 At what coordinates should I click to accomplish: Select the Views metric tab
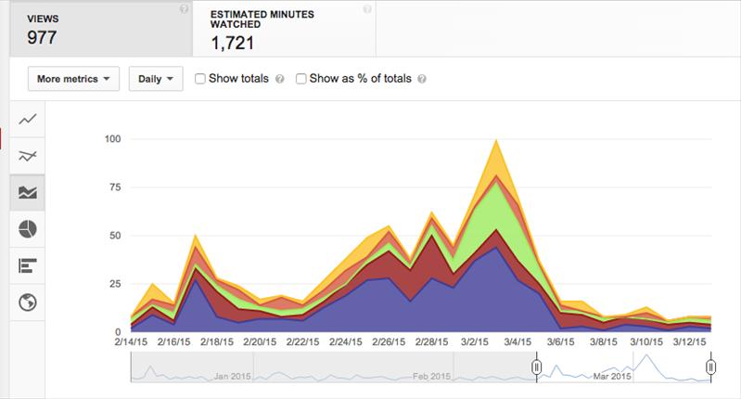(101, 29)
